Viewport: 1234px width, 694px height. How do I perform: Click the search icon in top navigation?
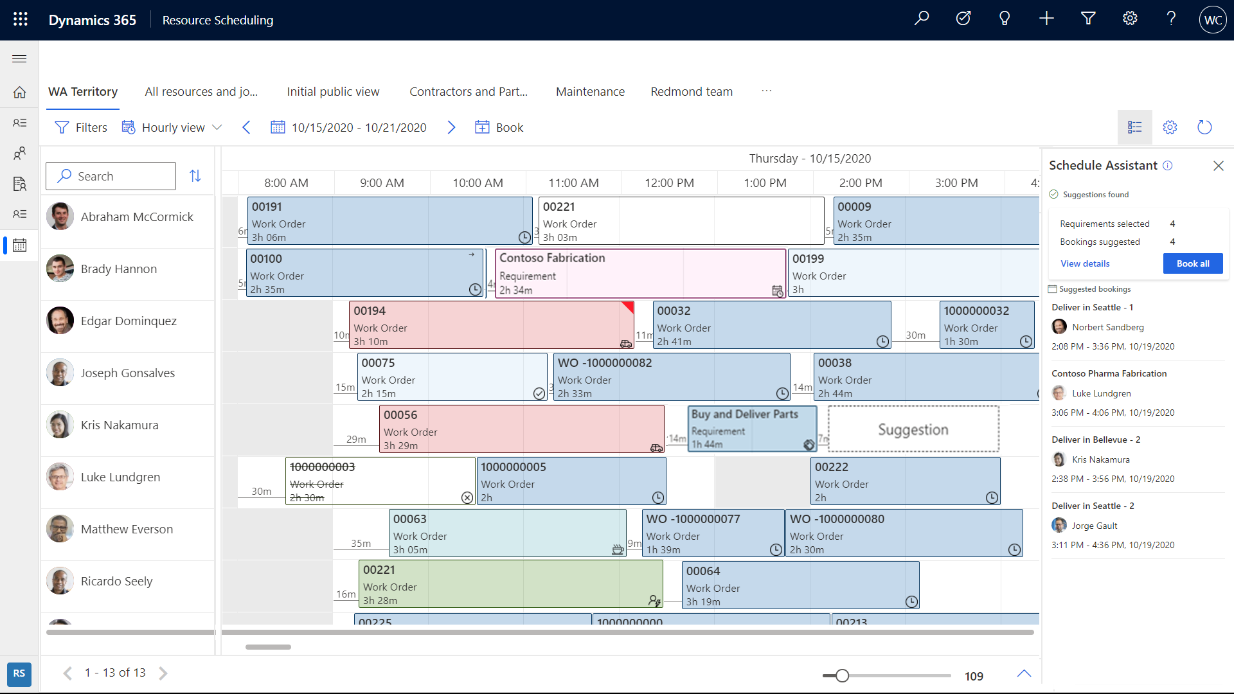(921, 19)
